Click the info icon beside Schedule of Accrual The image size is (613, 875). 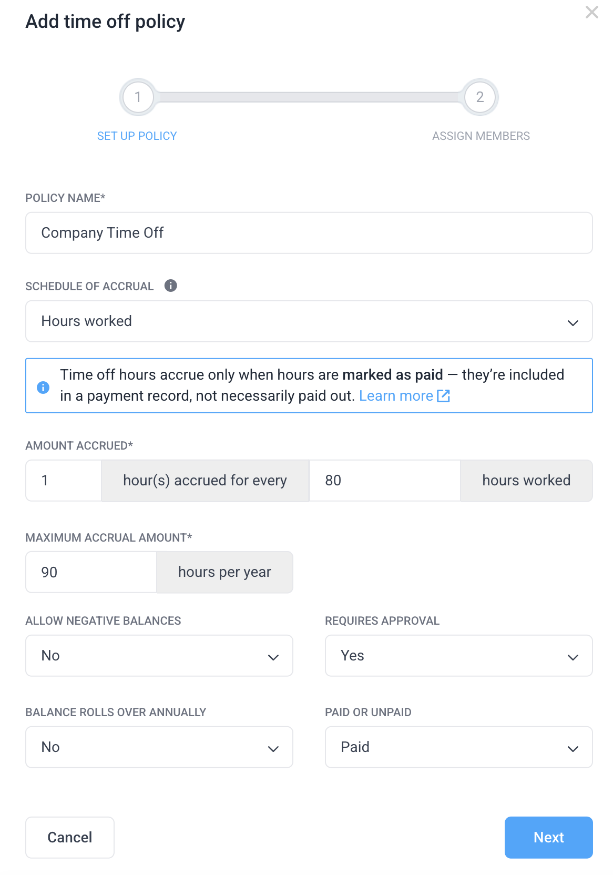point(170,286)
